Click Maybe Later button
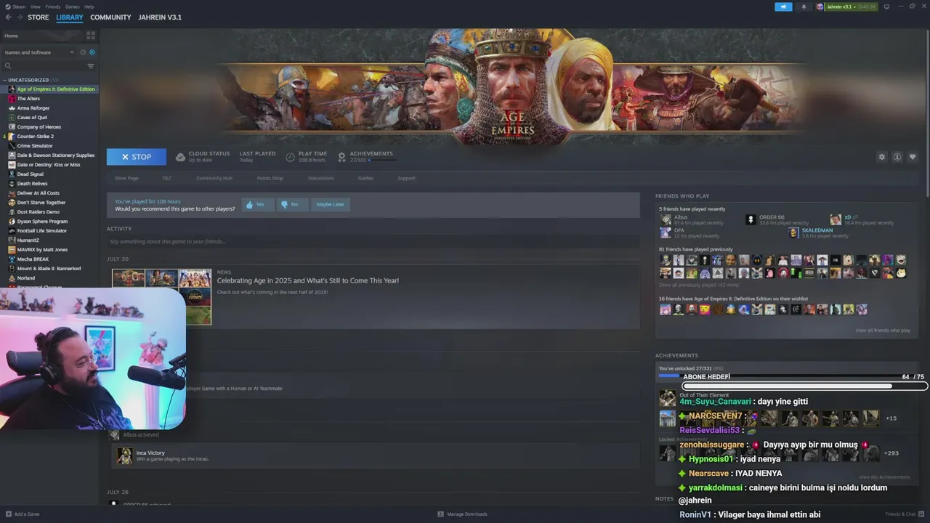This screenshot has width=930, height=523. click(331, 204)
